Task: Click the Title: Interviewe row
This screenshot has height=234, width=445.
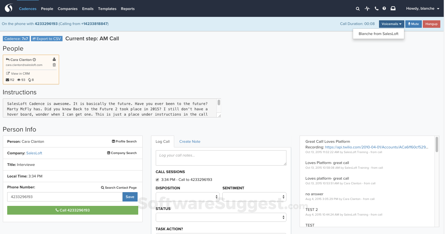Action: pos(73,165)
